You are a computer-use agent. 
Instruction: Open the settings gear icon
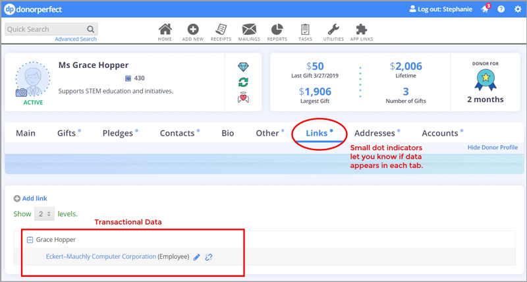518,9
